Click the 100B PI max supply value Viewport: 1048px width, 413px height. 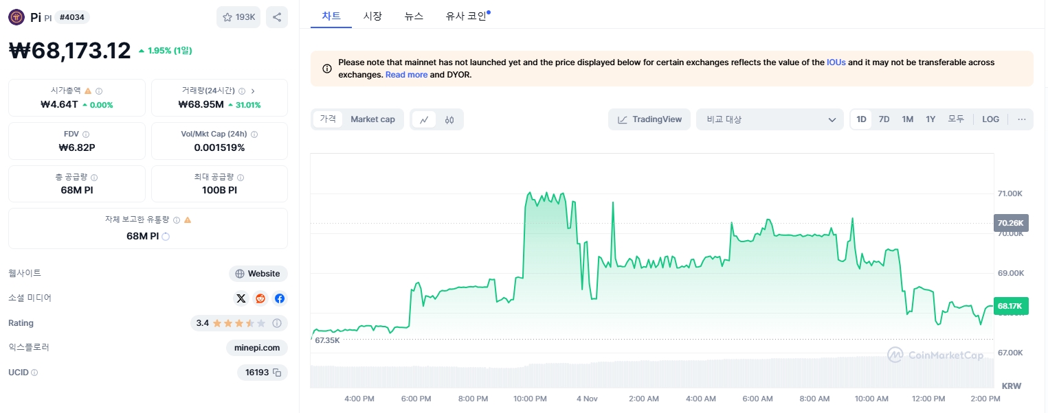[219, 190]
